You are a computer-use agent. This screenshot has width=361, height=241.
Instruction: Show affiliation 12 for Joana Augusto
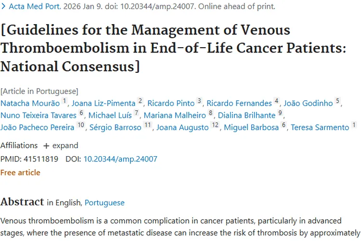pyautogui.click(x=215, y=126)
